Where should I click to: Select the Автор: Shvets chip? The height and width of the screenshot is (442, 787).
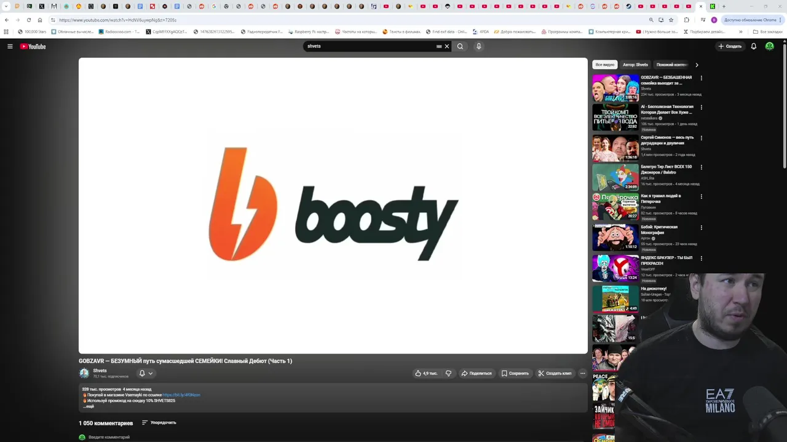click(635, 64)
